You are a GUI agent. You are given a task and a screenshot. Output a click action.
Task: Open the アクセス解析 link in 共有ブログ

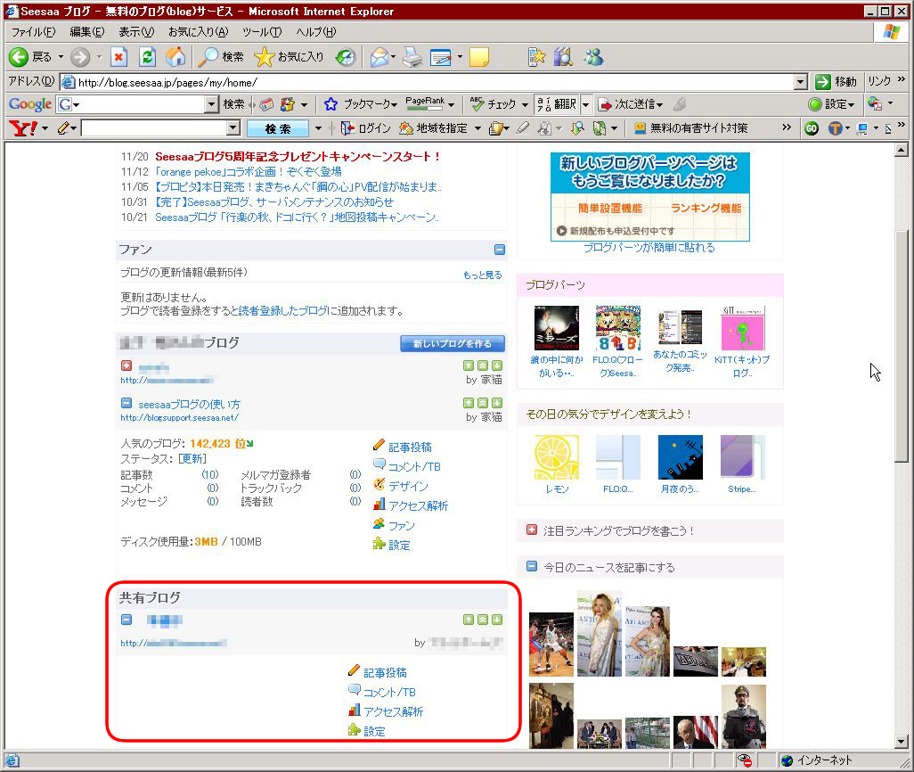tap(392, 711)
